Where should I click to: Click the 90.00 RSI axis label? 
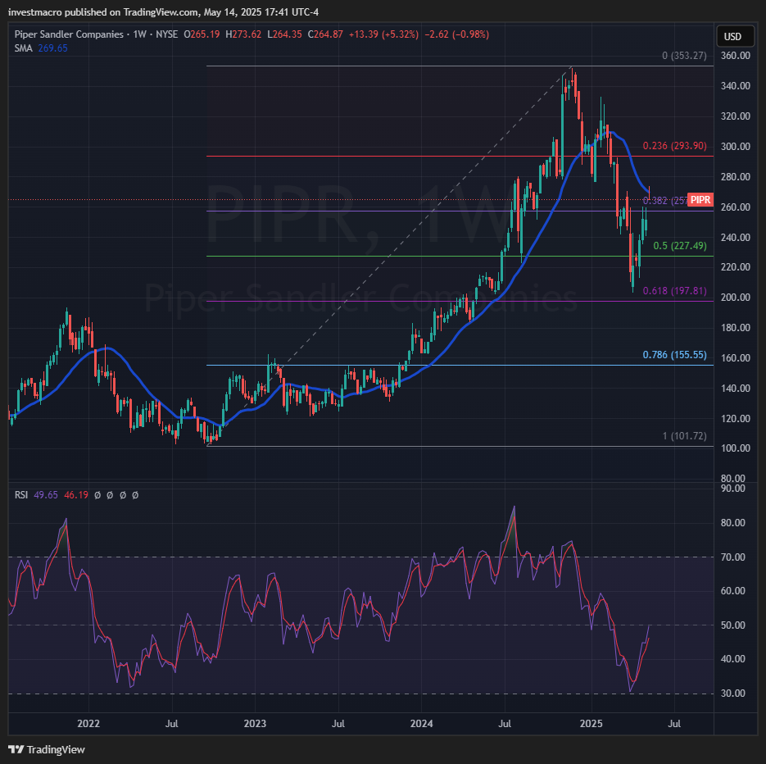click(x=733, y=489)
